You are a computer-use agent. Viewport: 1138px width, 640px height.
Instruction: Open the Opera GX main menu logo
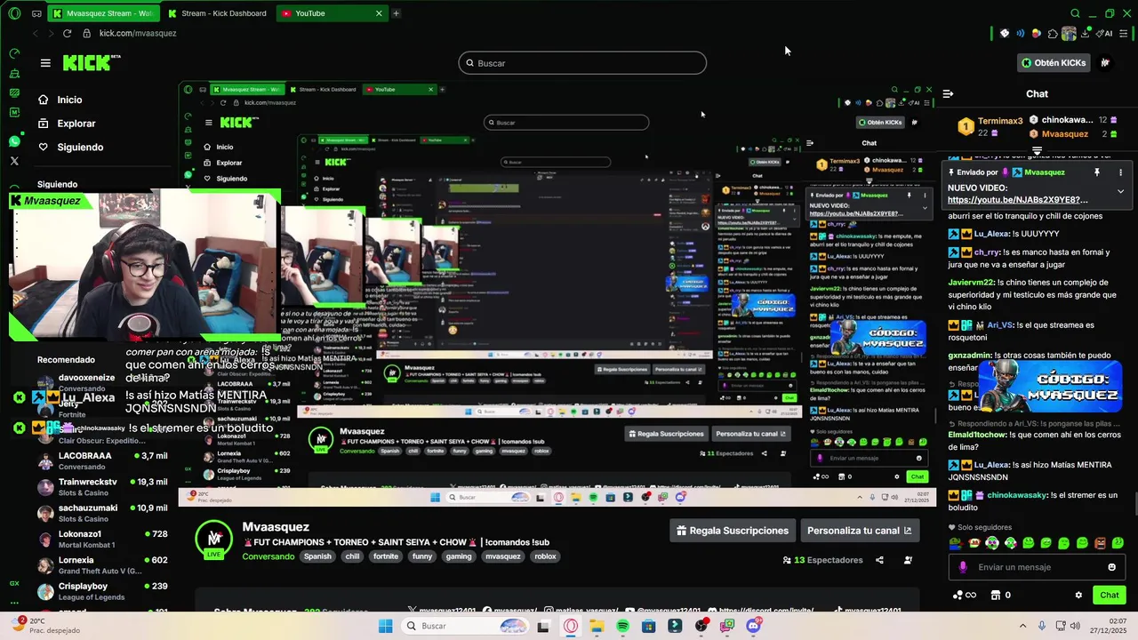14,13
